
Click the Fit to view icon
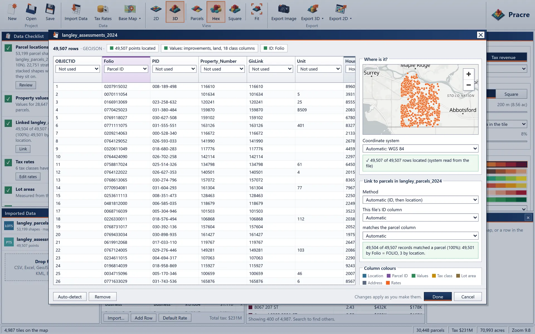click(257, 9)
